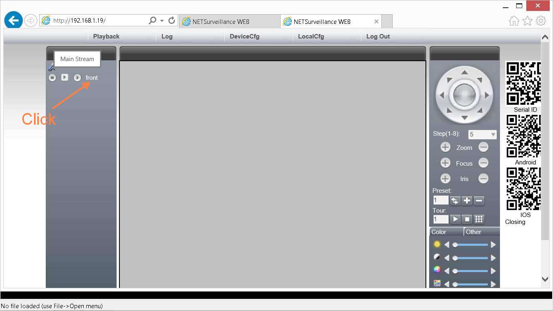
Task: Click the wrench settings icon under Main Stream
Action: tap(51, 68)
